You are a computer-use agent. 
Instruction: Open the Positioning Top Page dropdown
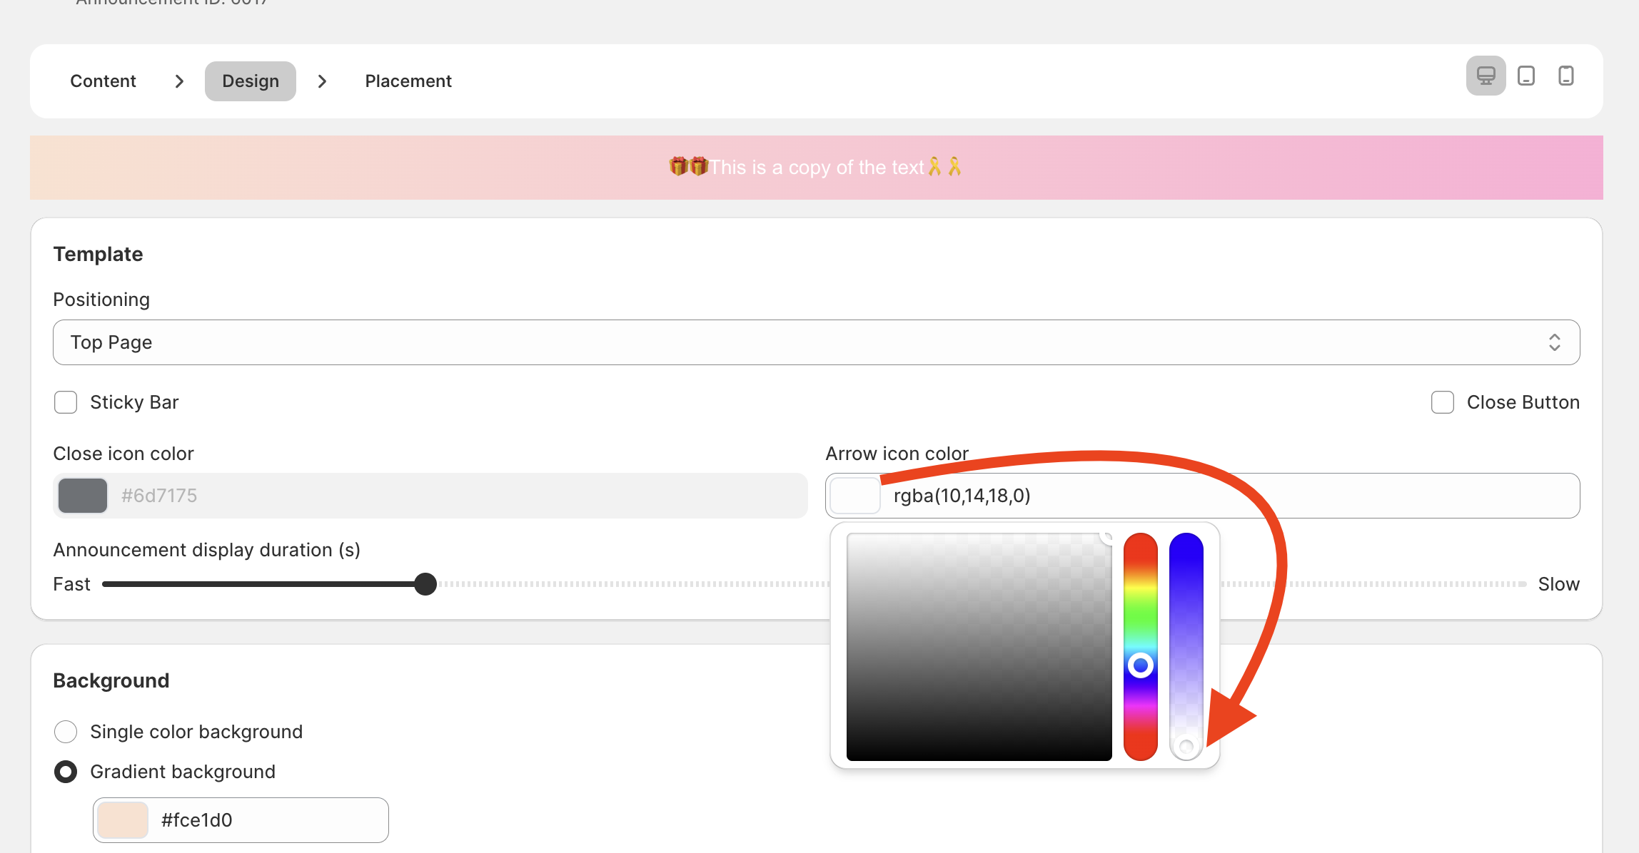point(816,342)
